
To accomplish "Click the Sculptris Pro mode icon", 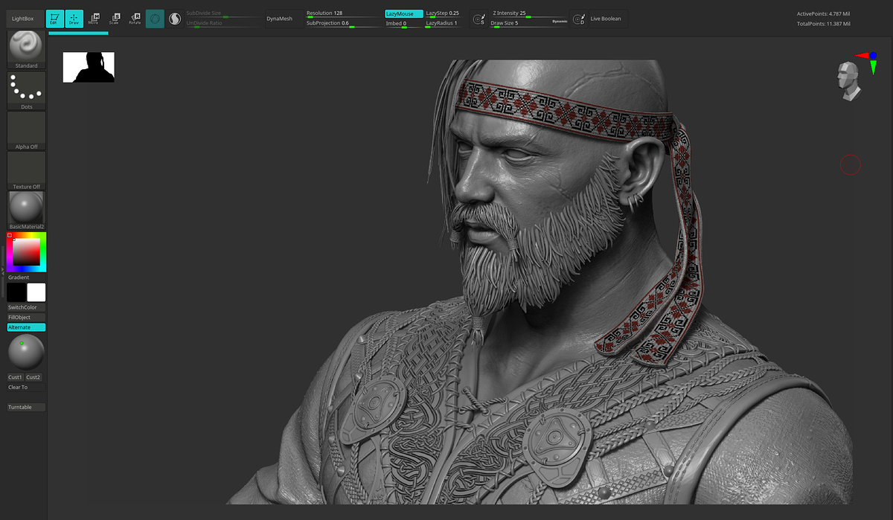I will [x=175, y=19].
